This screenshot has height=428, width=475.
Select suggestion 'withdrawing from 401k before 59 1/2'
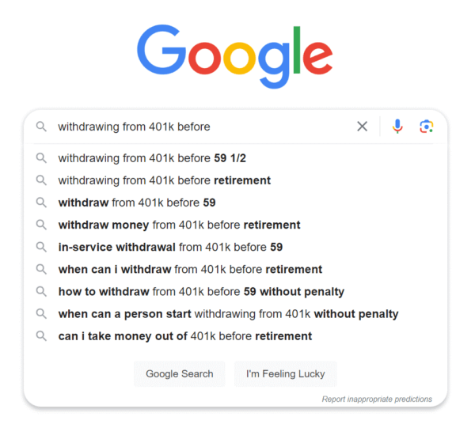pos(151,157)
